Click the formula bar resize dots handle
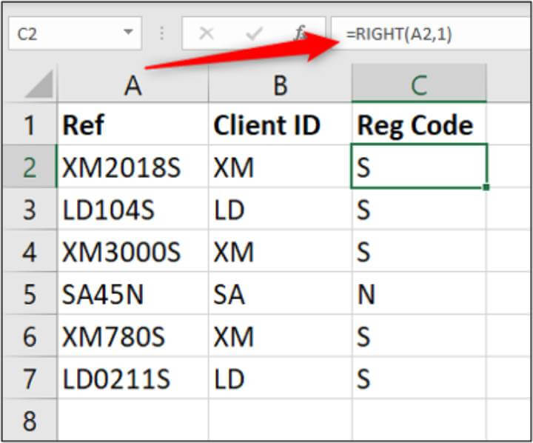Image resolution: width=533 pixels, height=443 pixels. click(x=162, y=34)
